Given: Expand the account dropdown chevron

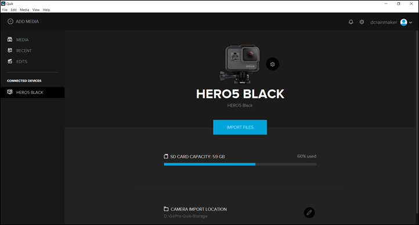Looking at the screenshot, I should point(410,23).
